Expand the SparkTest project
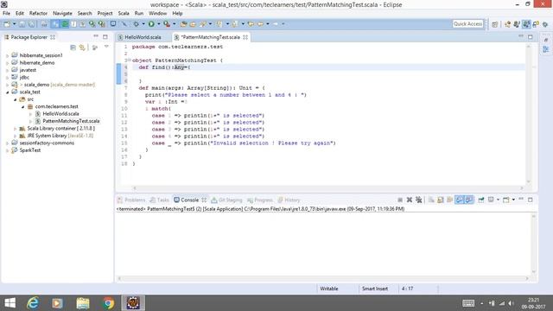The width and height of the screenshot is (553, 311). [x=8, y=150]
